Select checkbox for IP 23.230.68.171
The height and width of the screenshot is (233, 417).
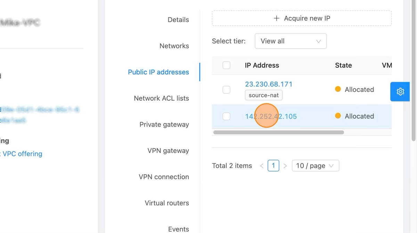tap(226, 90)
